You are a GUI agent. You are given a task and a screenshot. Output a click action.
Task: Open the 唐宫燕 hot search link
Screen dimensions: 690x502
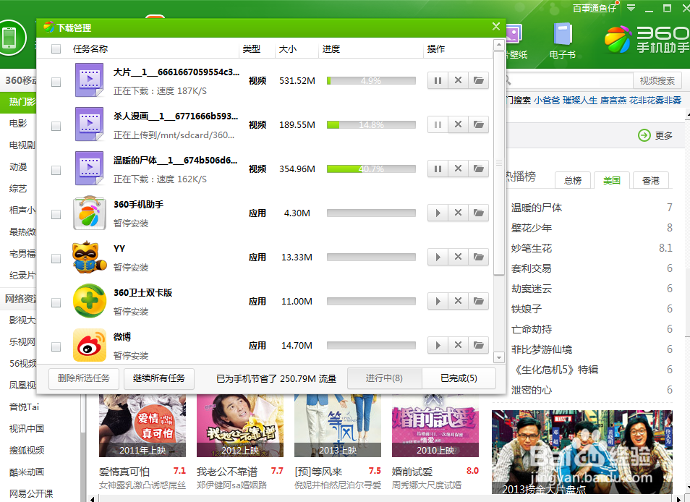613,101
